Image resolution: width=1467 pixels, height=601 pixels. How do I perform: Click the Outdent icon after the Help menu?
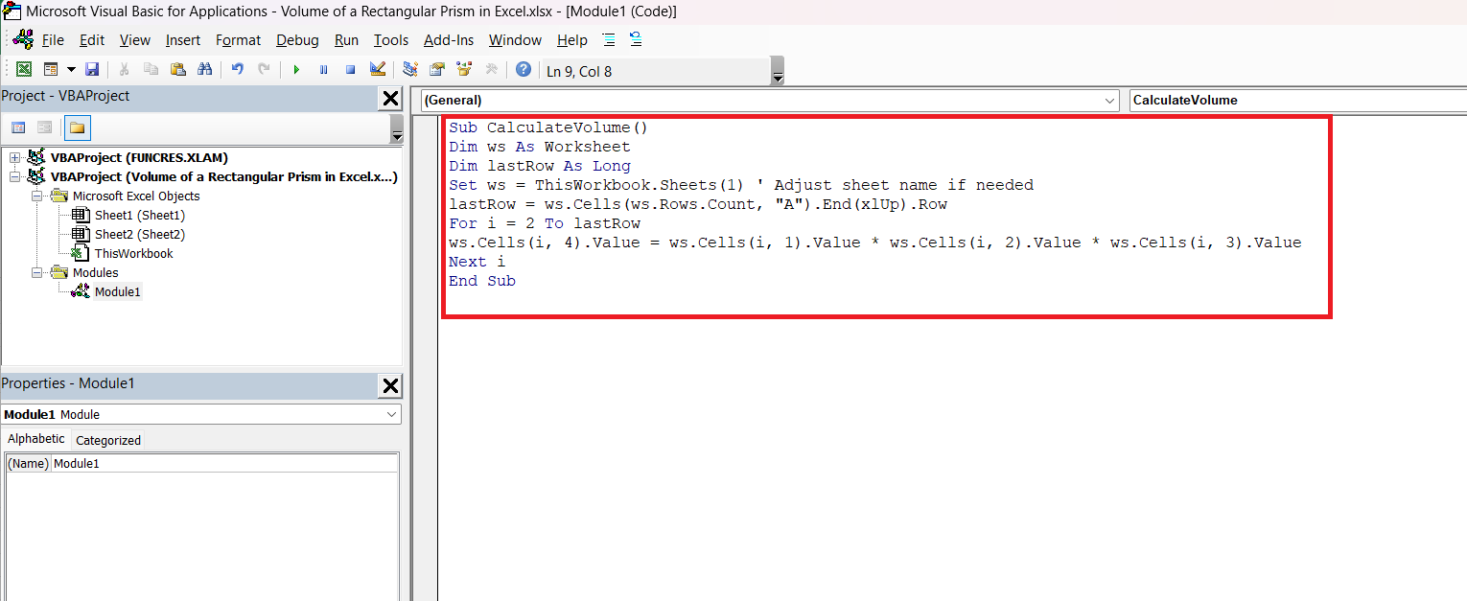(x=636, y=39)
